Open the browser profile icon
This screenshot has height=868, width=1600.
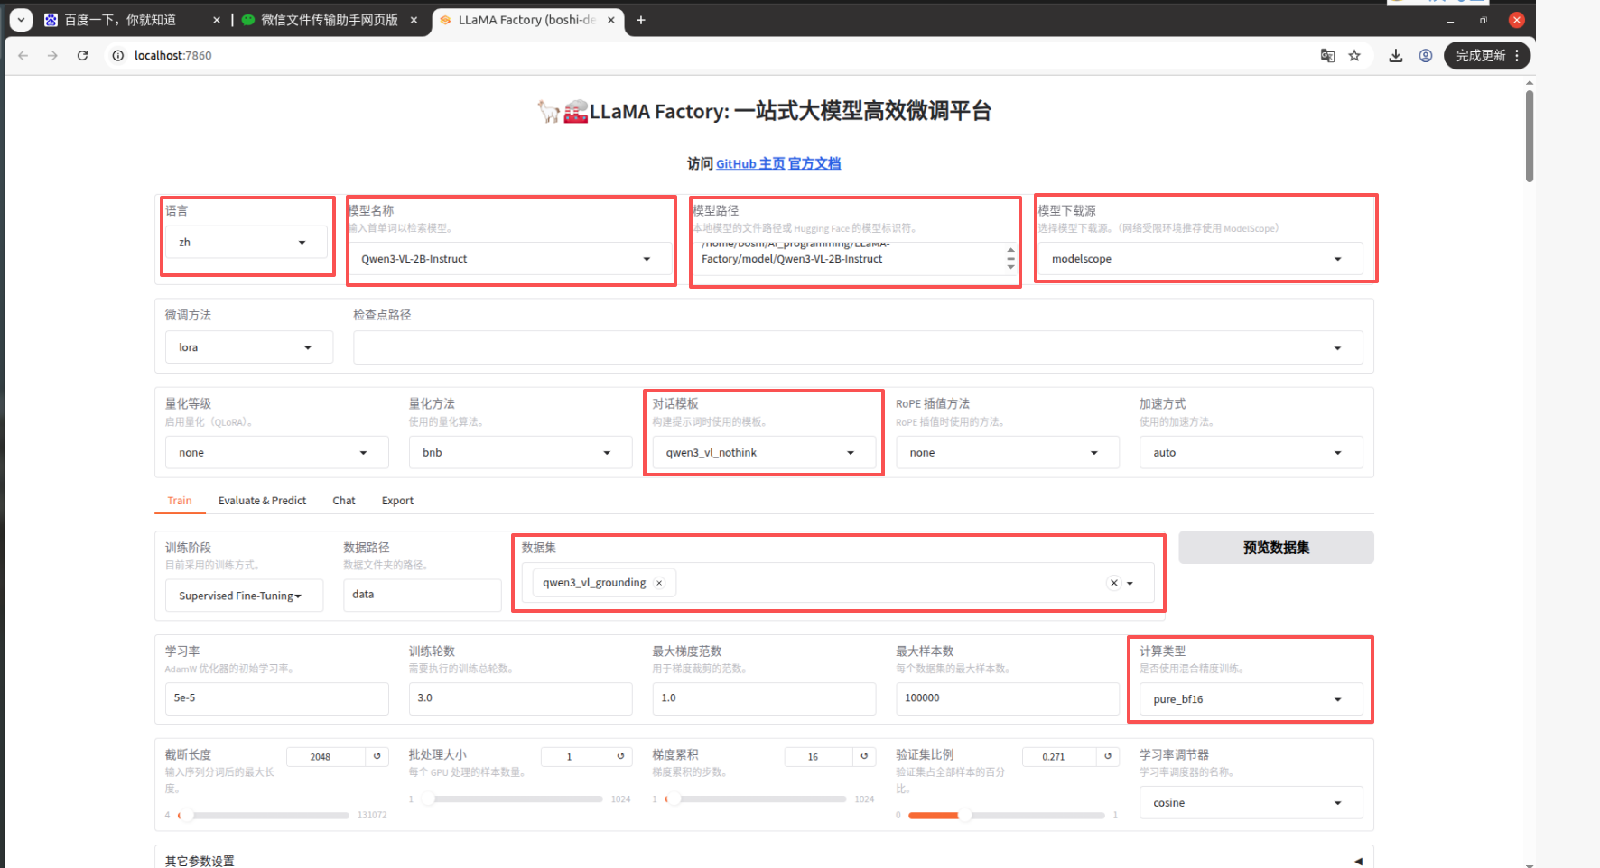1426,56
